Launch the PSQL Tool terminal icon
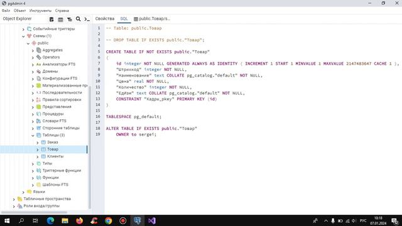Image resolution: width=402 pixels, height=226 pixels. click(87, 19)
